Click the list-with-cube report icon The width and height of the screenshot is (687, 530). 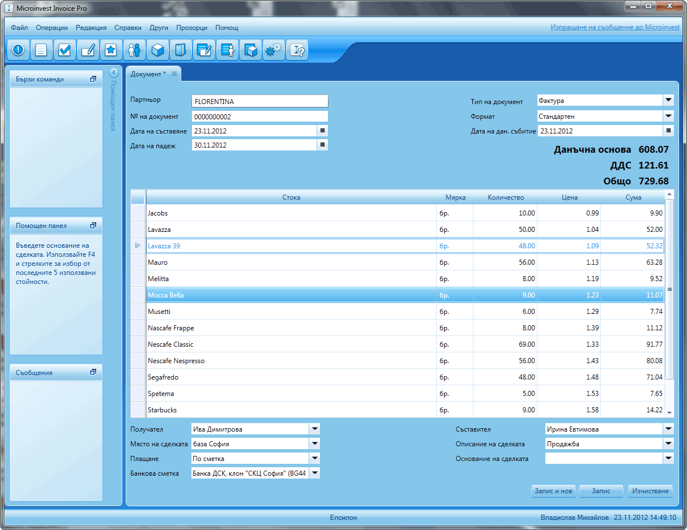point(251,50)
